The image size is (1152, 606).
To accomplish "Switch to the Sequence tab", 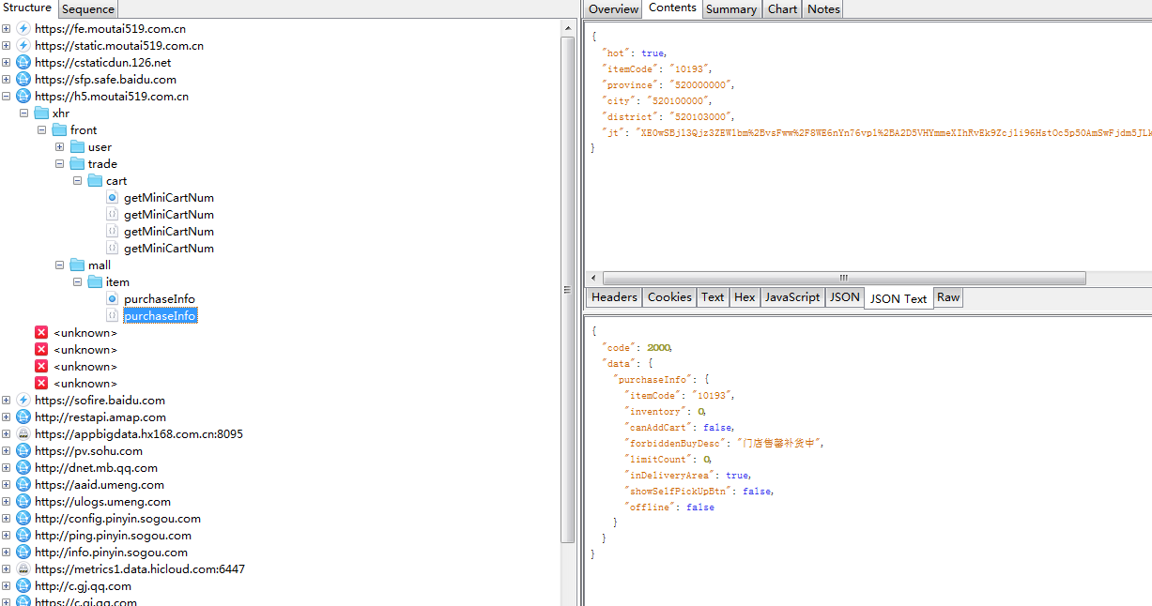I will 88,9.
